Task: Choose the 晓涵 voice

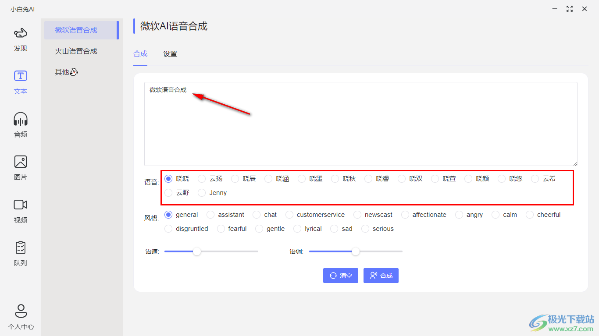Action: tap(277, 179)
